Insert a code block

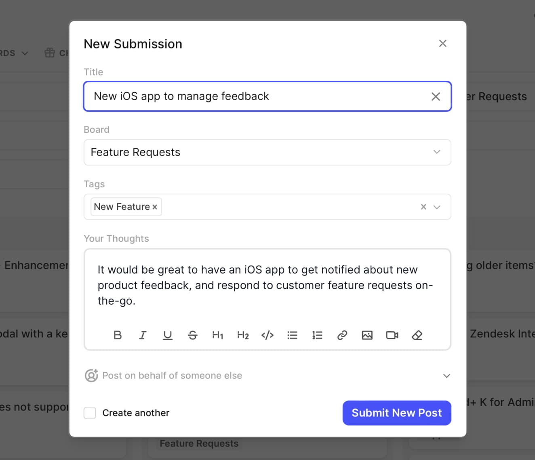[267, 335]
